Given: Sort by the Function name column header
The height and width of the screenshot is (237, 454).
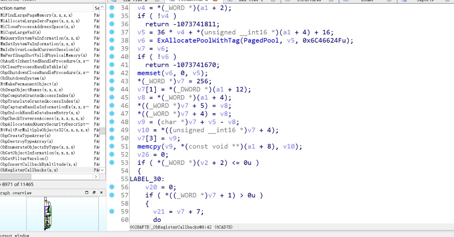Looking at the screenshot, I should coord(46,8).
